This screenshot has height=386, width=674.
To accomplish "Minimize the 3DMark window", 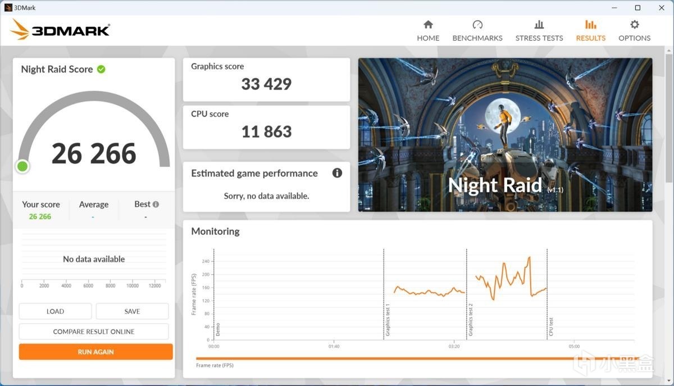I will pos(614,8).
